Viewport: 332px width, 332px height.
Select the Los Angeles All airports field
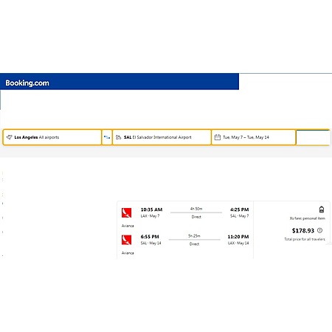[52, 137]
